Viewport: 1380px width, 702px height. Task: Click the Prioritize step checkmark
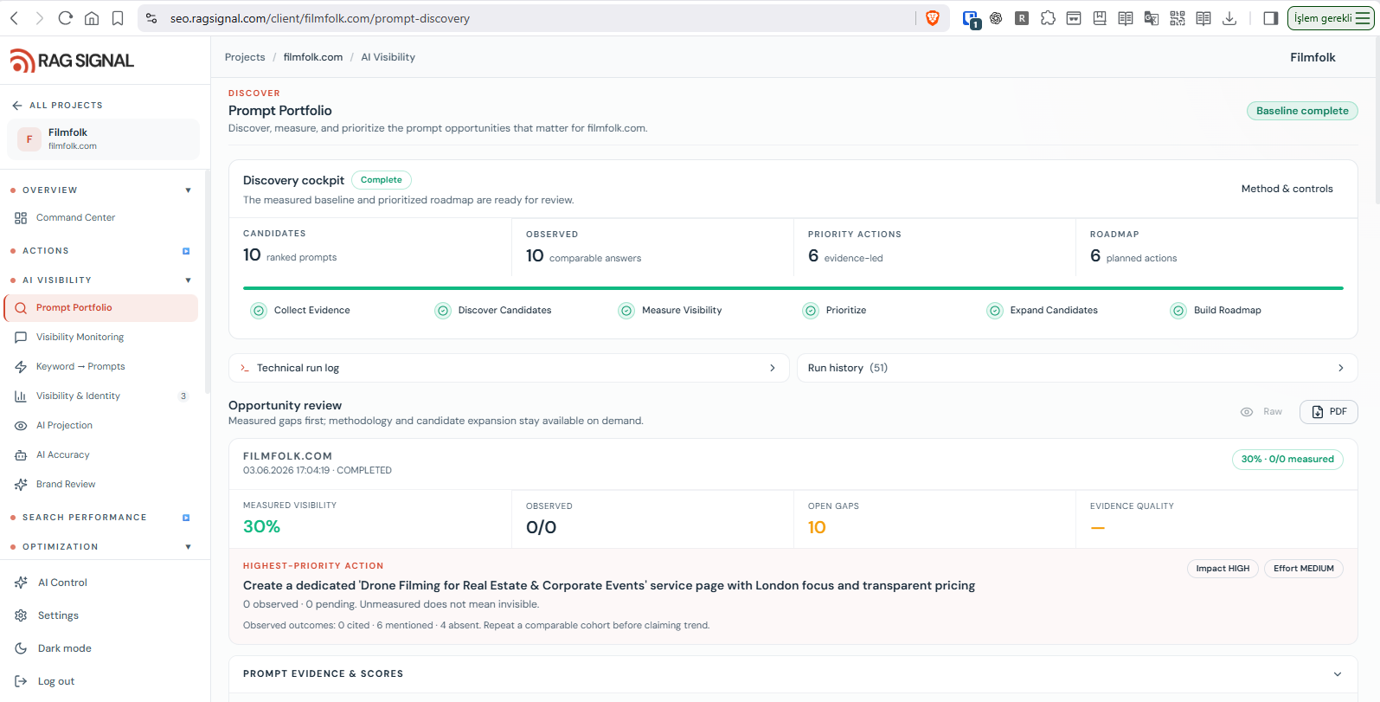click(x=811, y=311)
